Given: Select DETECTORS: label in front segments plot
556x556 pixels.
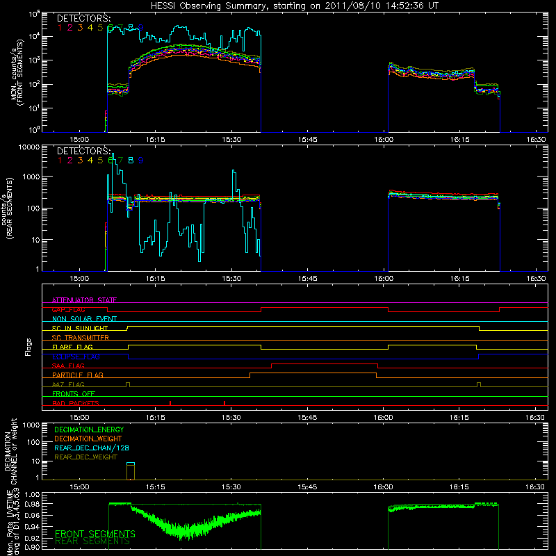Looking at the screenshot, I should coord(83,18).
